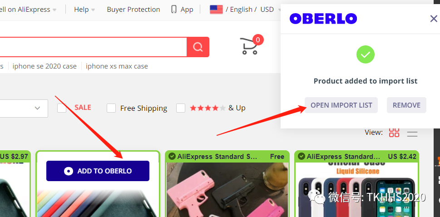Viewport: 440px width, 217px height.
Task: Click the REMOVE button
Action: click(x=406, y=105)
